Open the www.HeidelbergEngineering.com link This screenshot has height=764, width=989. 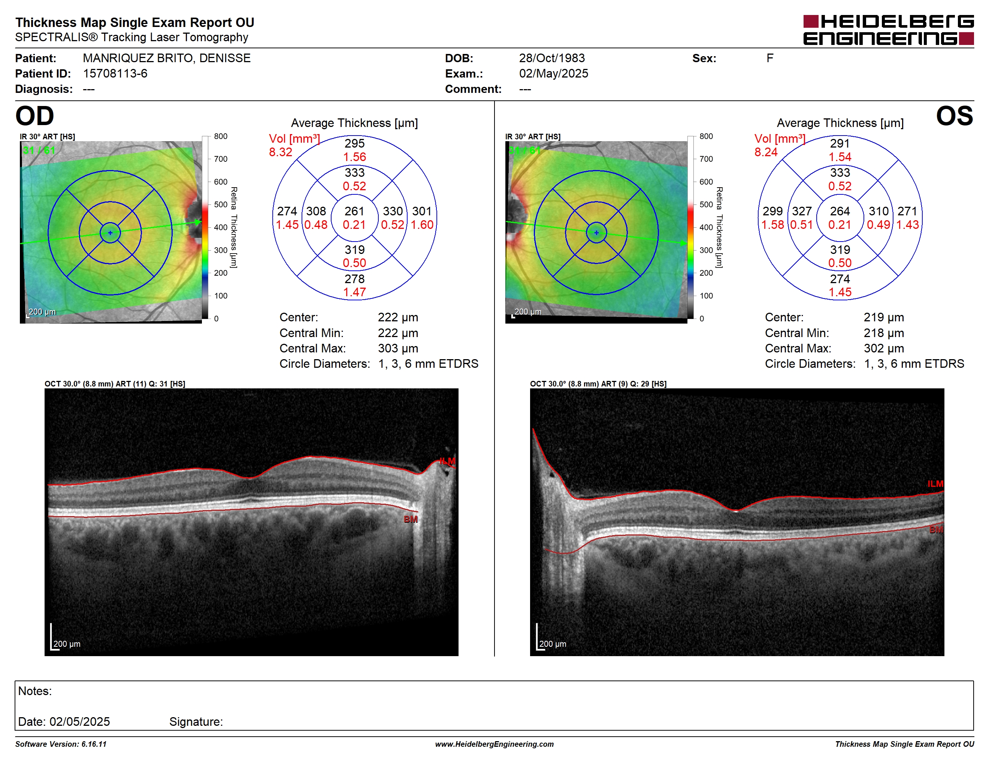point(494,744)
